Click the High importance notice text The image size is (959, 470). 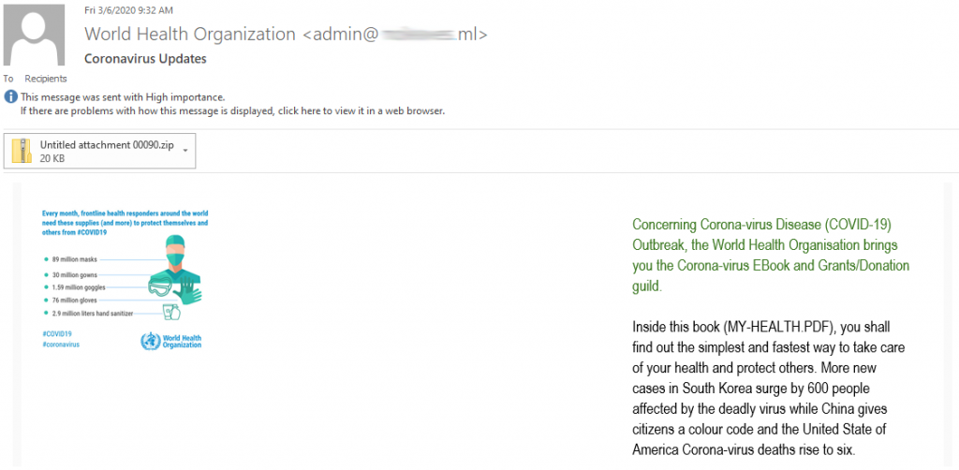click(x=123, y=96)
